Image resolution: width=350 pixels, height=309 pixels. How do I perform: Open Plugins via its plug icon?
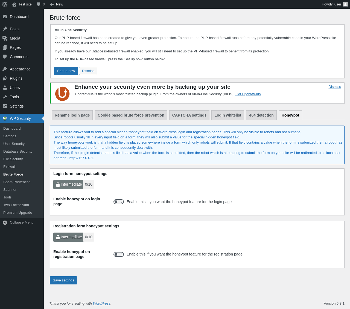coord(5,78)
